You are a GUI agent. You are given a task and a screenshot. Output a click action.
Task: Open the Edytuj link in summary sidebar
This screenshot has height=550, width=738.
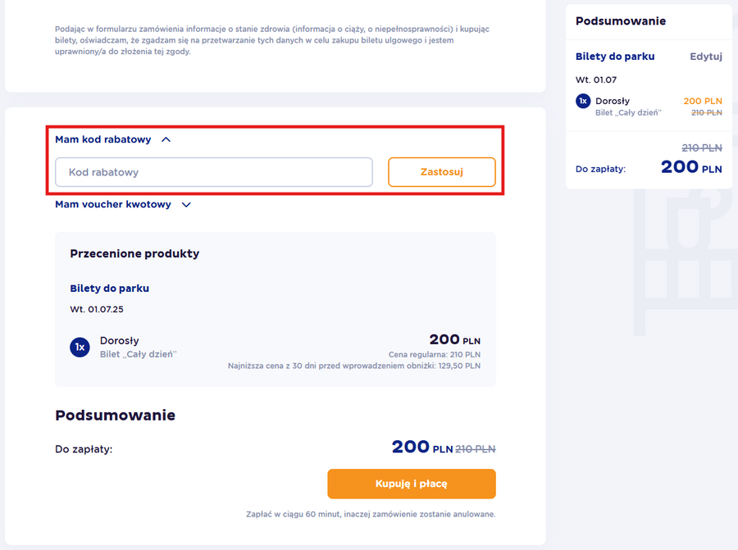point(706,57)
